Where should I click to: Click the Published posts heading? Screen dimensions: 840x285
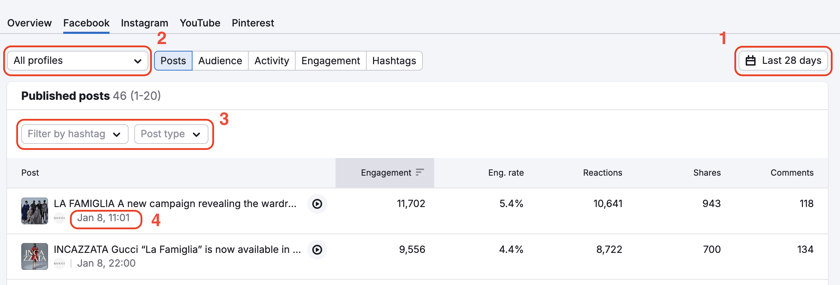click(66, 96)
